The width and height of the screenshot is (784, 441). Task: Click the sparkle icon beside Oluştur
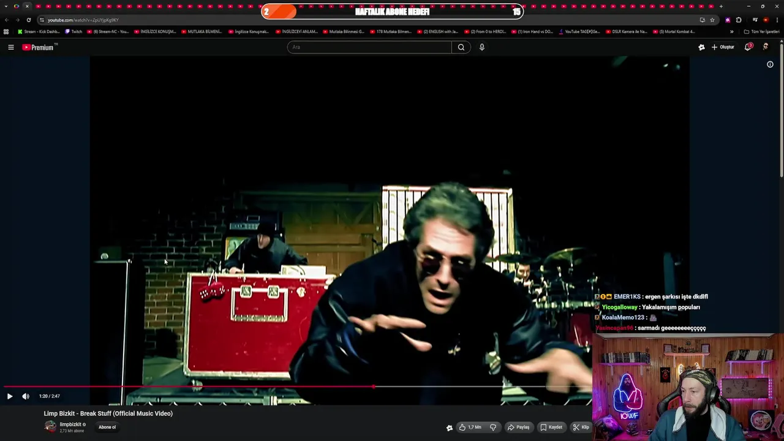701,47
